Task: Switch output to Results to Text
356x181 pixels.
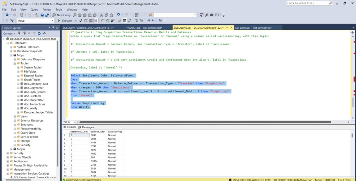Action: pos(120,21)
